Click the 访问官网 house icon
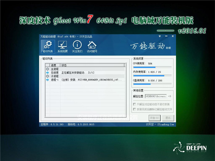Image resolution: width=215 pixels, height=161 pixels. click(92, 47)
